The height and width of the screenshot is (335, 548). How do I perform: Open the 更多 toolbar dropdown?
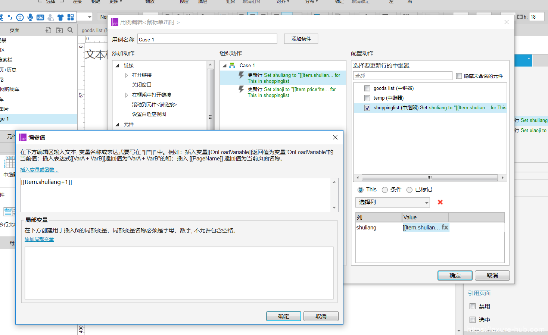tap(116, 2)
